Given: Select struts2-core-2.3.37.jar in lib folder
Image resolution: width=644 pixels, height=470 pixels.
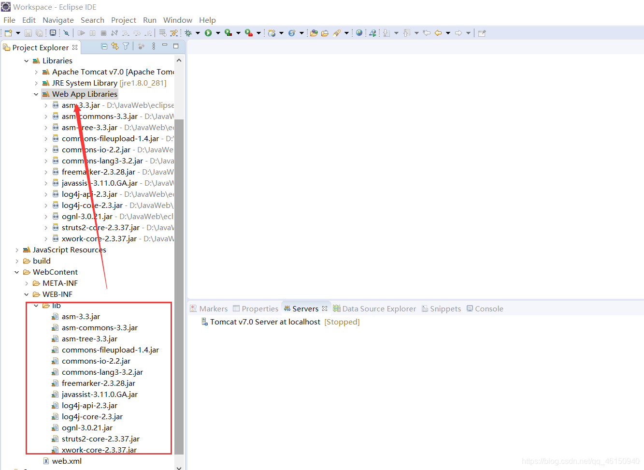Looking at the screenshot, I should pos(100,439).
